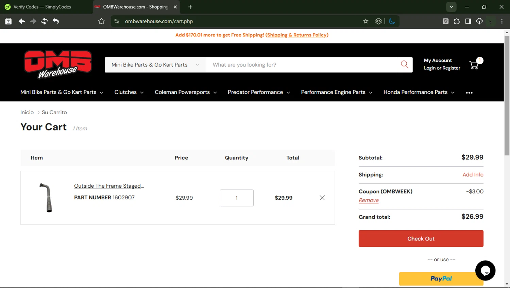Click Su Carrito breadcrumb
The image size is (510, 288).
coord(54,112)
